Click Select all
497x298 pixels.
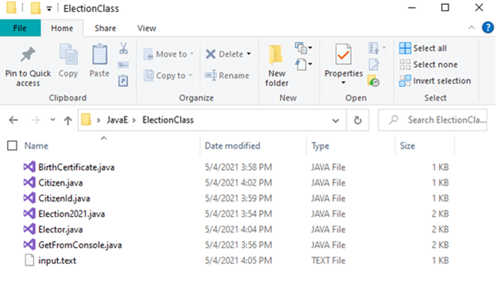click(x=423, y=48)
